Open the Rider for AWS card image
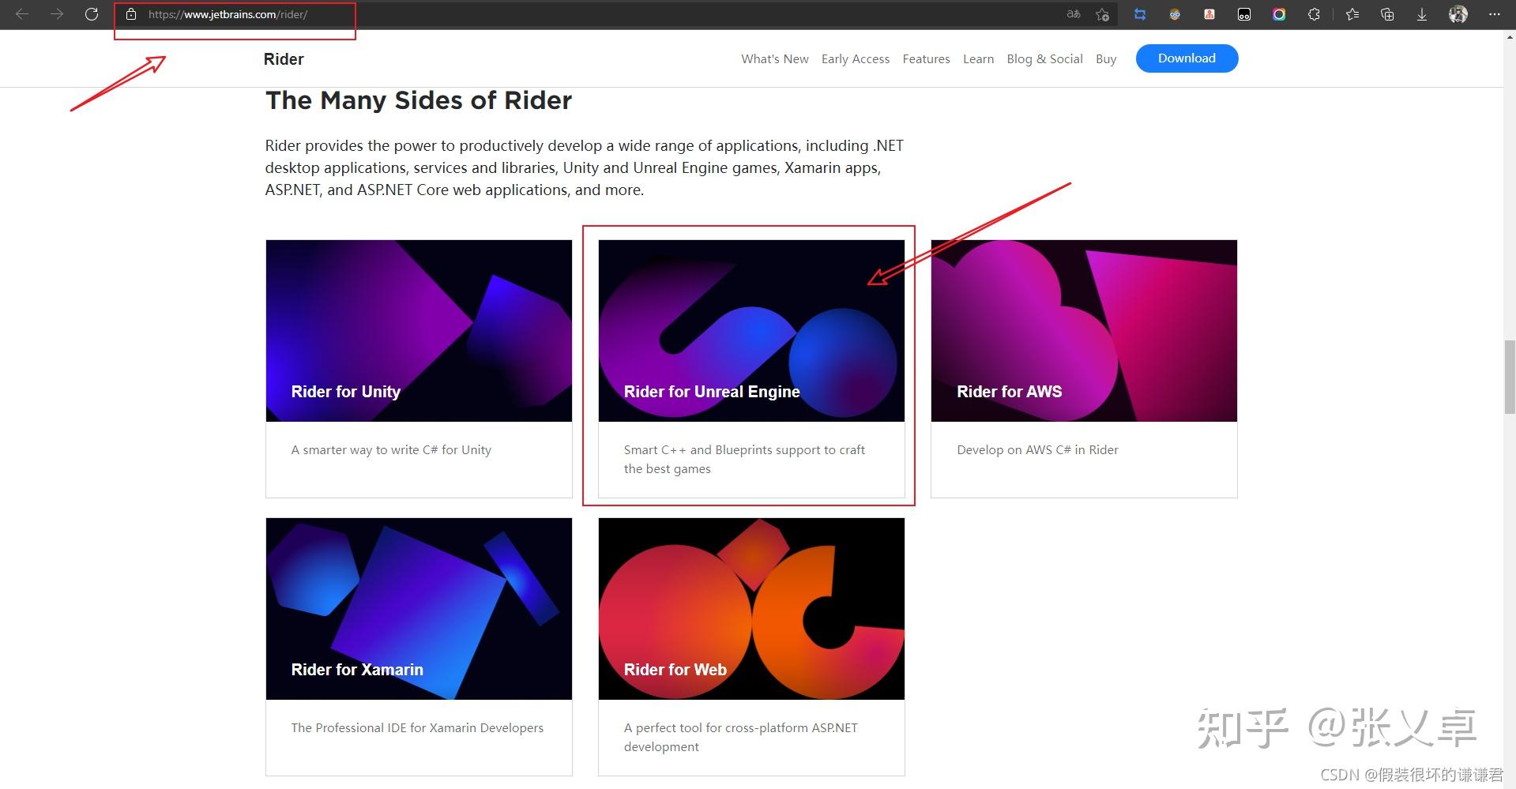The height and width of the screenshot is (789, 1516). (x=1084, y=331)
